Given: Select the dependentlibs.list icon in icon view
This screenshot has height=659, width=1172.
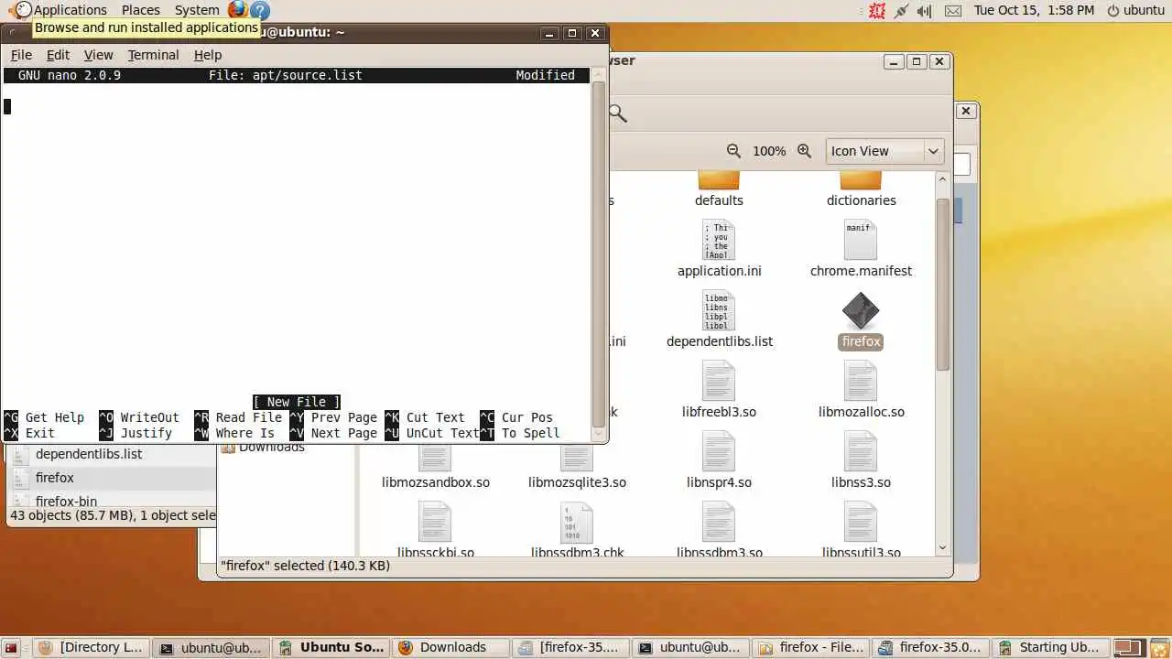Looking at the screenshot, I should pos(719,310).
